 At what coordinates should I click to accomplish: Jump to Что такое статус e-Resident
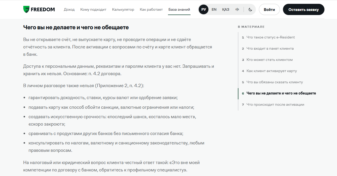pos(270,37)
